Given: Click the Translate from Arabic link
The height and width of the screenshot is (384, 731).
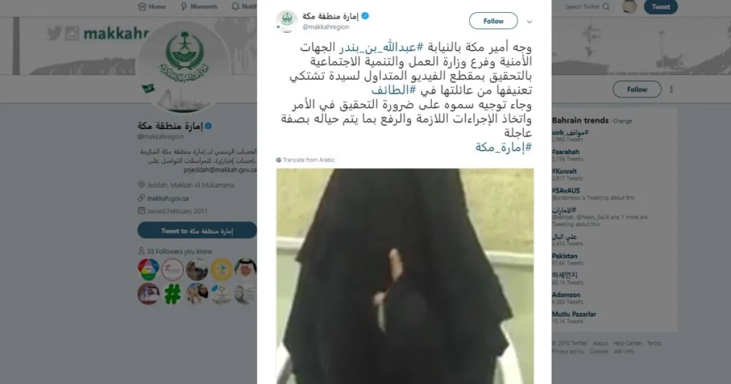Looking at the screenshot, I should pos(305,160).
